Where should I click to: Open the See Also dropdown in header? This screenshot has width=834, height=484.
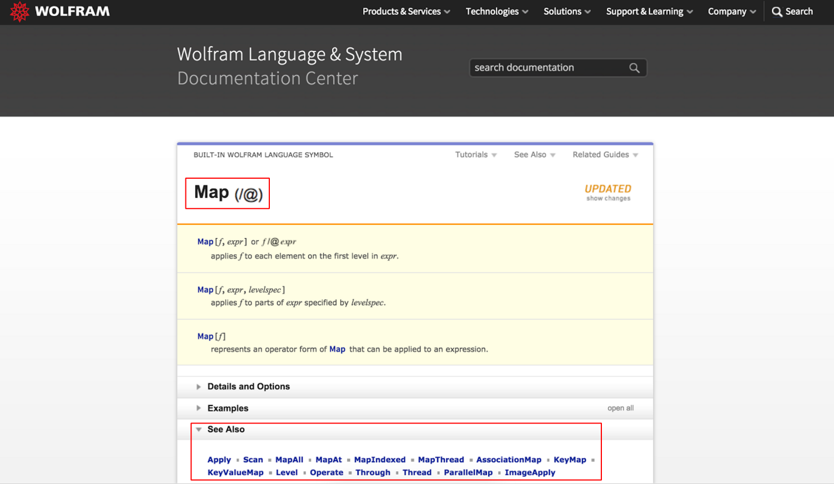(535, 155)
